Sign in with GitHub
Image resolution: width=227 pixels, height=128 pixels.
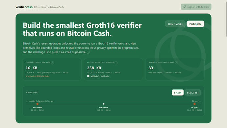click(196, 7)
